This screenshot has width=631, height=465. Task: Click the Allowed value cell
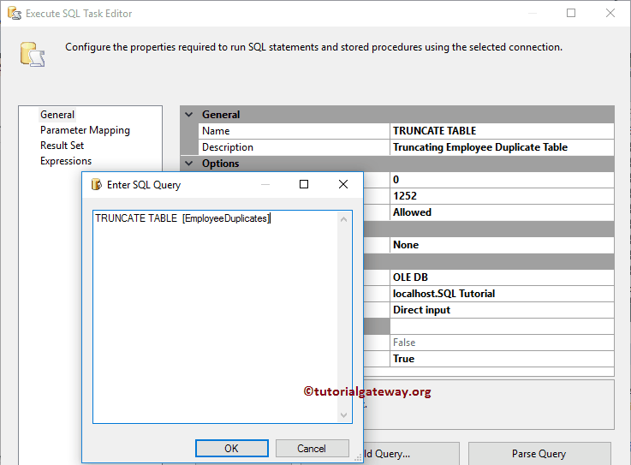(x=502, y=212)
